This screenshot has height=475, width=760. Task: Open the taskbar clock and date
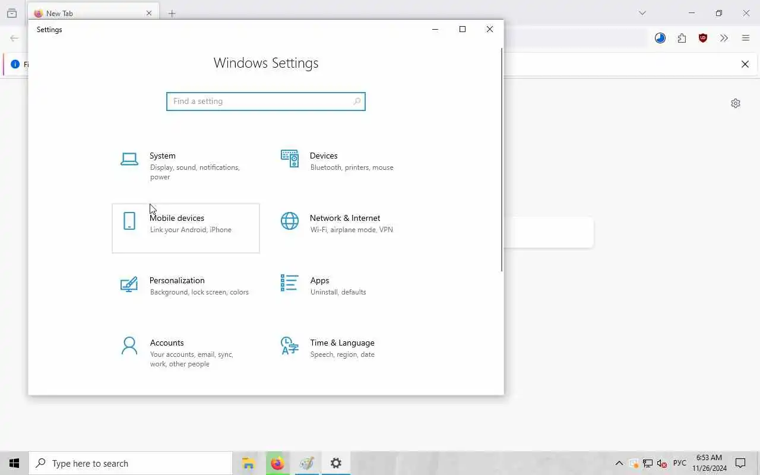click(710, 463)
